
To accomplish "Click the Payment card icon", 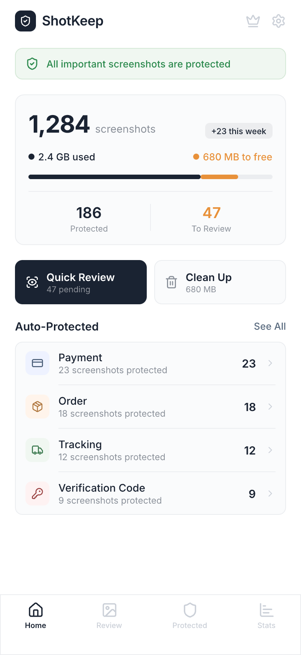I will [37, 363].
